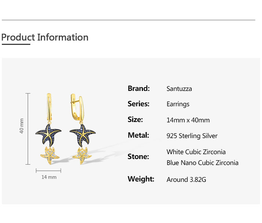The image size is (262, 223).
Task: Select Blue Nano Cubic Zirconia text
Action: point(202,163)
